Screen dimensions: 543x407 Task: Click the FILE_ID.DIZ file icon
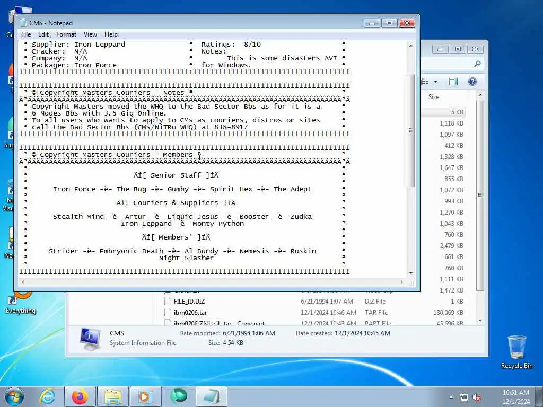click(x=168, y=302)
